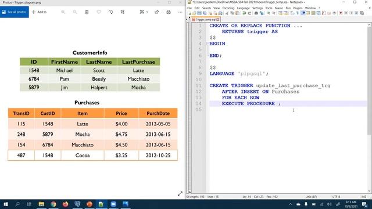Open the notification center icon

tap(364, 204)
